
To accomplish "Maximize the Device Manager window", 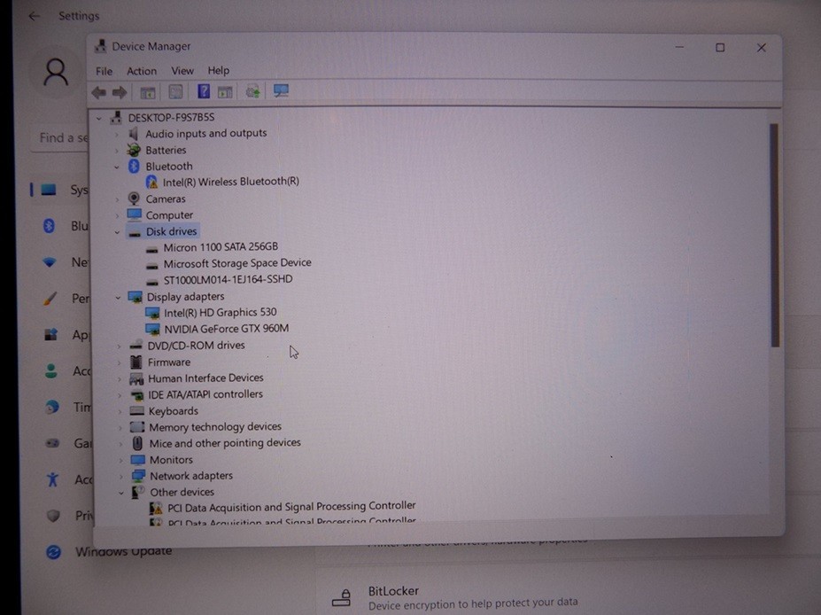I will (x=720, y=48).
